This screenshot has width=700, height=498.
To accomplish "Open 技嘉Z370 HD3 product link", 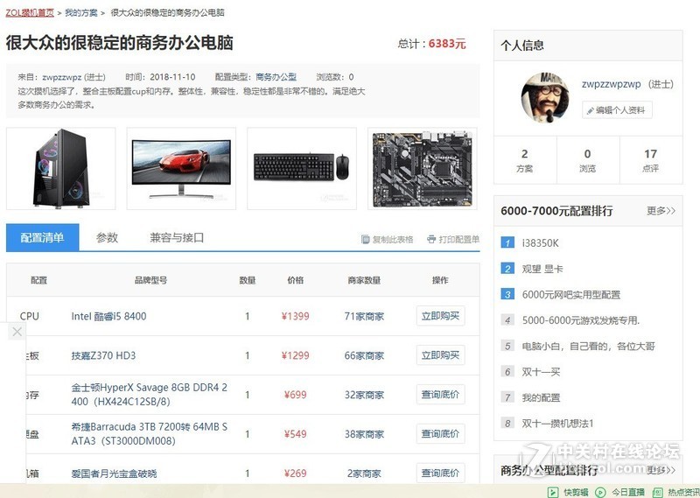I will (x=103, y=355).
